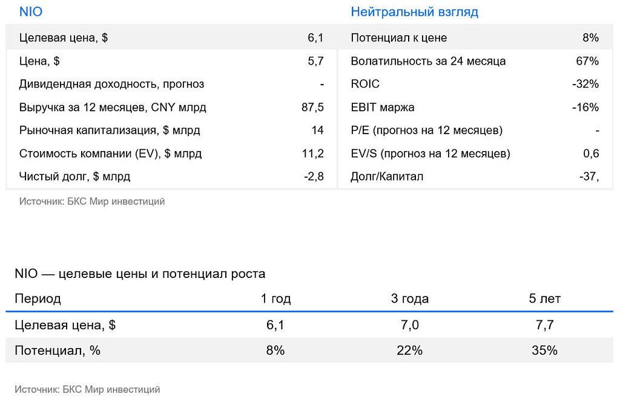620x400 pixels.
Task: Select the "EV/S" forecast row label
Action: (x=430, y=153)
